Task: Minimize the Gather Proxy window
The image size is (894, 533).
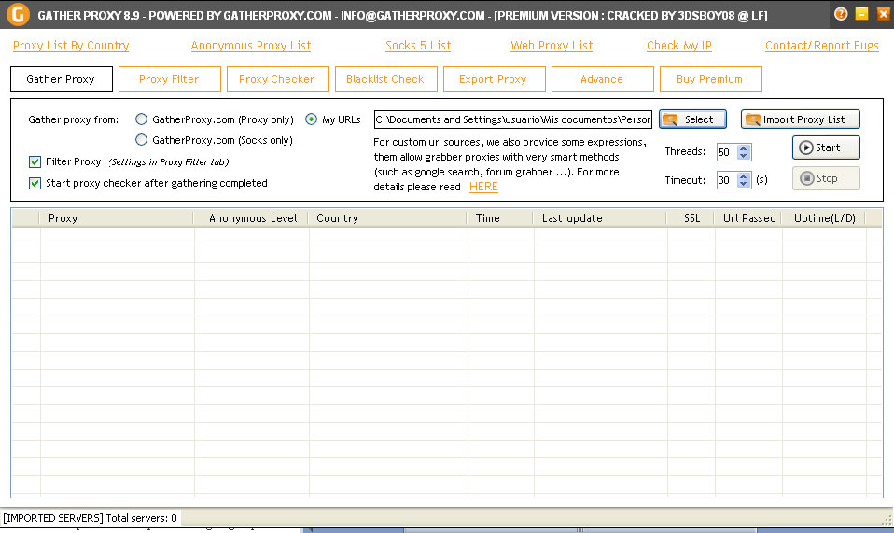Action: point(862,14)
